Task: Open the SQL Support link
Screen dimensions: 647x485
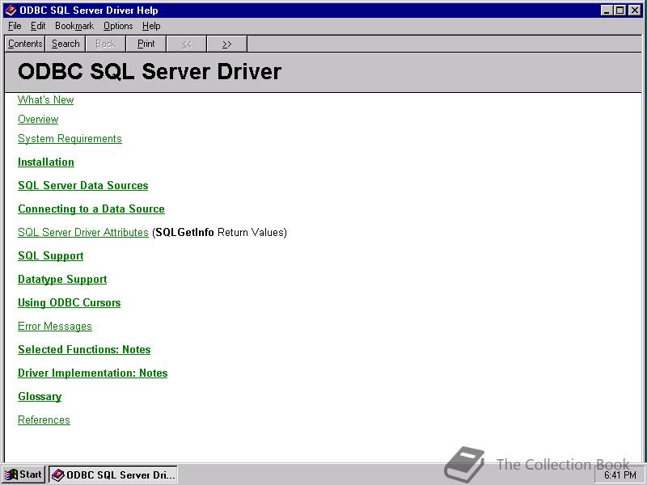Action: (x=51, y=256)
